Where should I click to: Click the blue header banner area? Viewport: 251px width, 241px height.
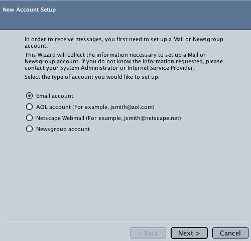tap(125, 15)
